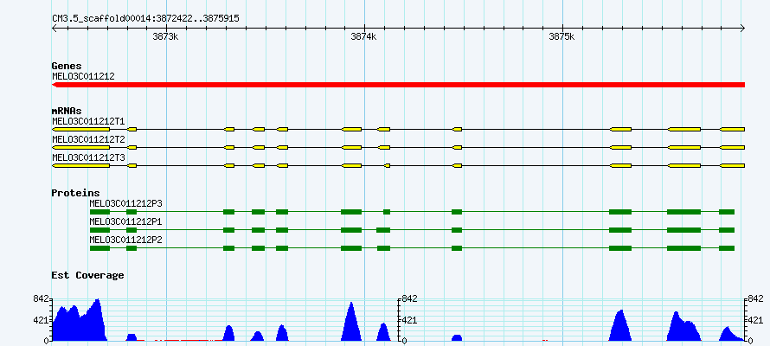Open the MELO3C011212T1 transcript label
770x346 pixels.
pos(88,121)
